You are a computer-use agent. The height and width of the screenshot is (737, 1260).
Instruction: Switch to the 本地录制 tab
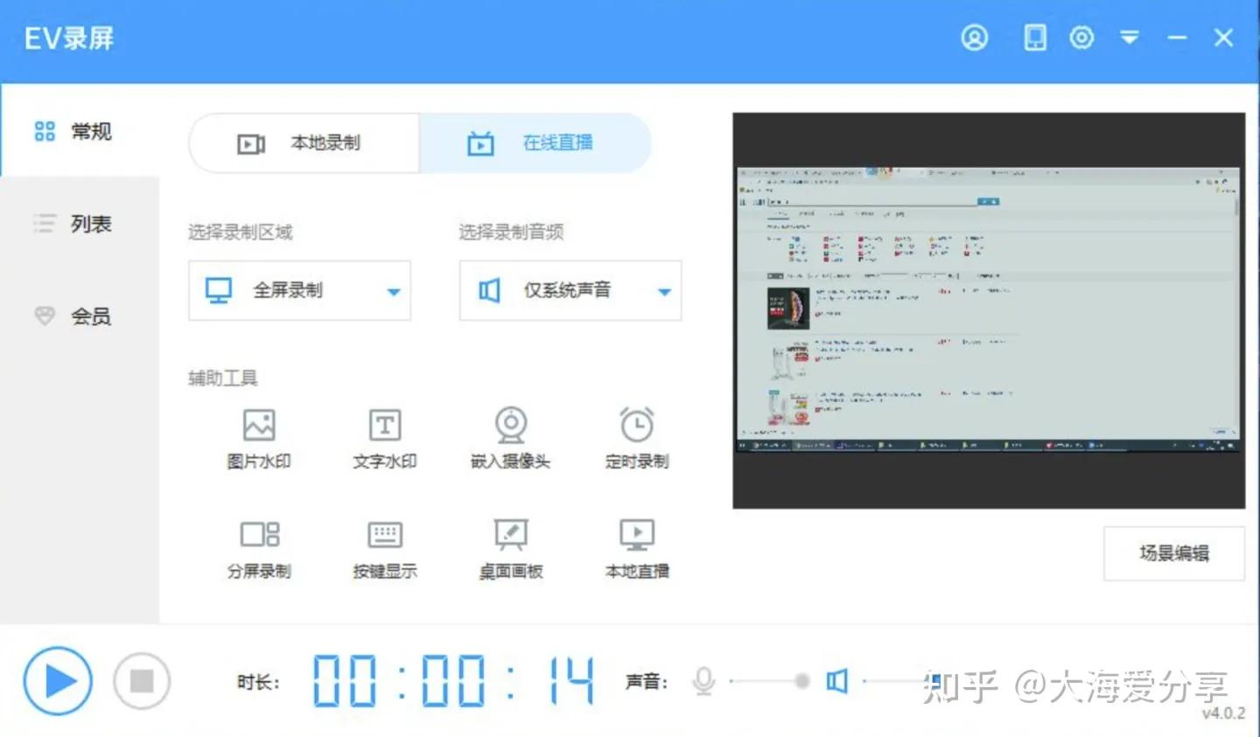point(303,143)
